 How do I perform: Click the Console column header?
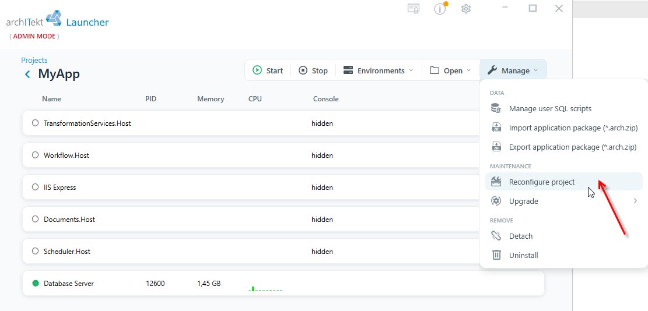click(325, 99)
